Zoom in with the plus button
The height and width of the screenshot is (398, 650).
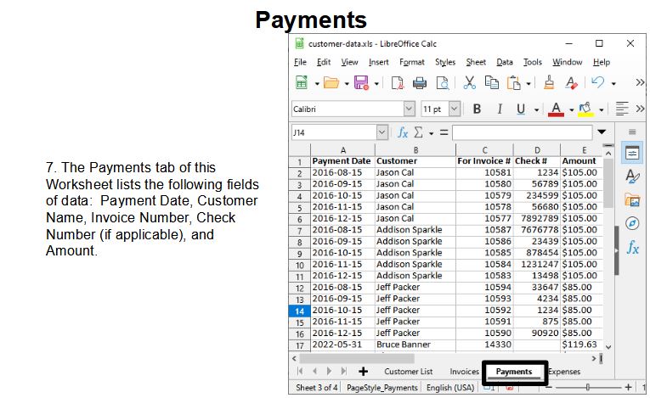click(628, 387)
